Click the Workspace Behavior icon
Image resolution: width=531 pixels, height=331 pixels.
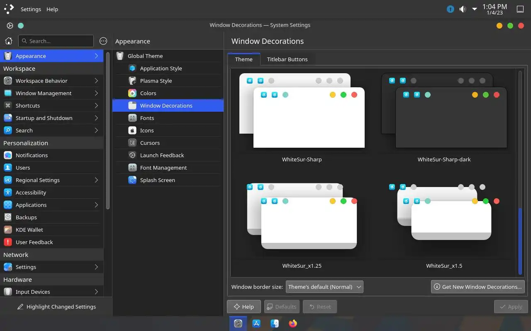8,81
